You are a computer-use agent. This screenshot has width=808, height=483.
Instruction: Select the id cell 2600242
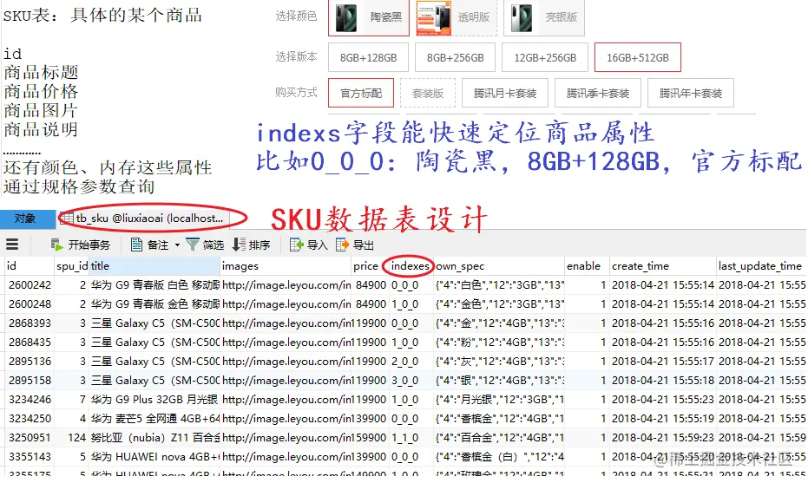30,285
